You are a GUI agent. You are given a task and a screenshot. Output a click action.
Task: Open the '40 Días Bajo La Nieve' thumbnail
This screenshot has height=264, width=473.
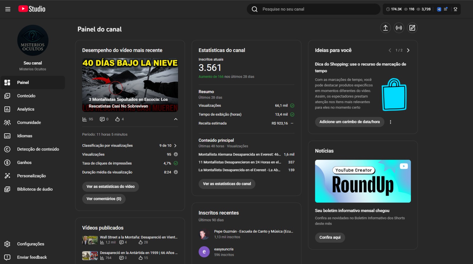(130, 85)
